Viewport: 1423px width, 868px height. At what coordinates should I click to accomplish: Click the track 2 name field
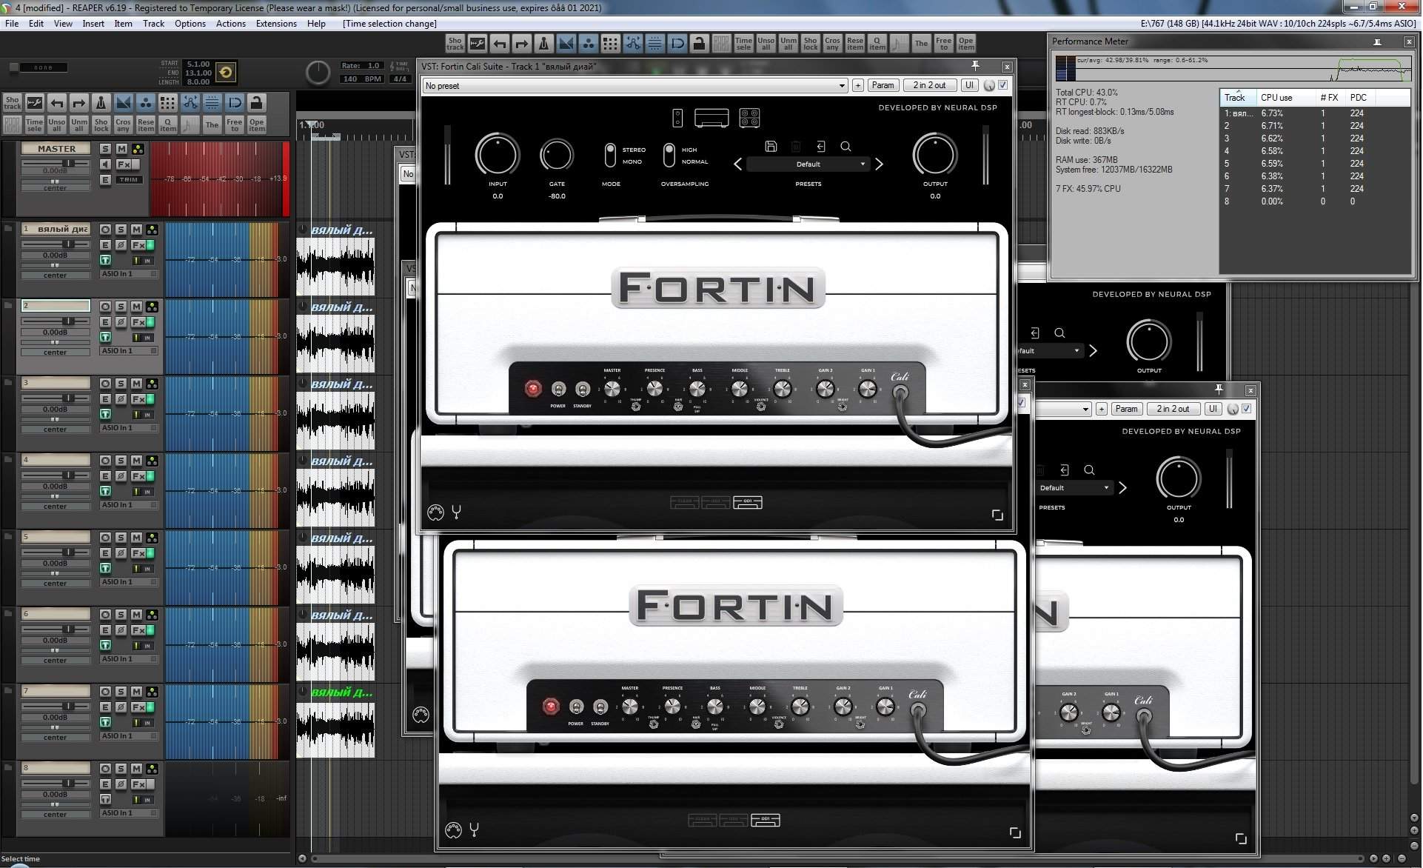click(x=56, y=306)
